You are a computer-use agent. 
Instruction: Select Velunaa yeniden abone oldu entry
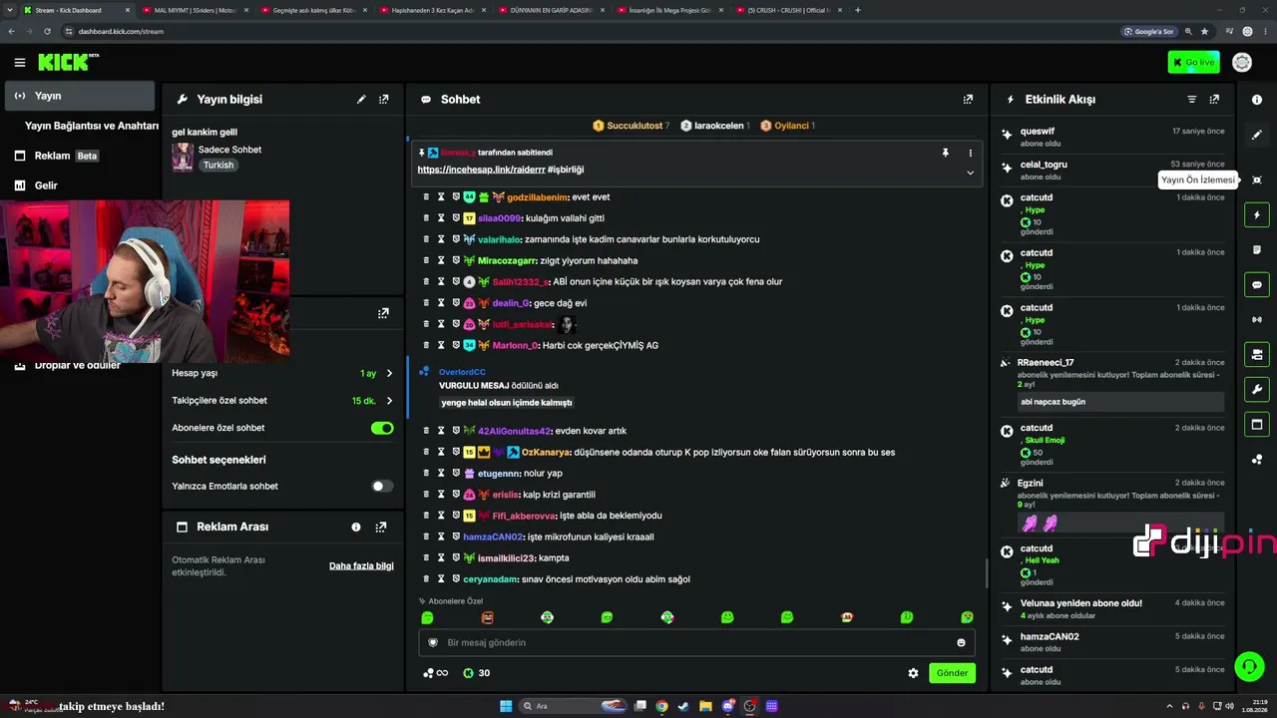pyautogui.click(x=1113, y=609)
